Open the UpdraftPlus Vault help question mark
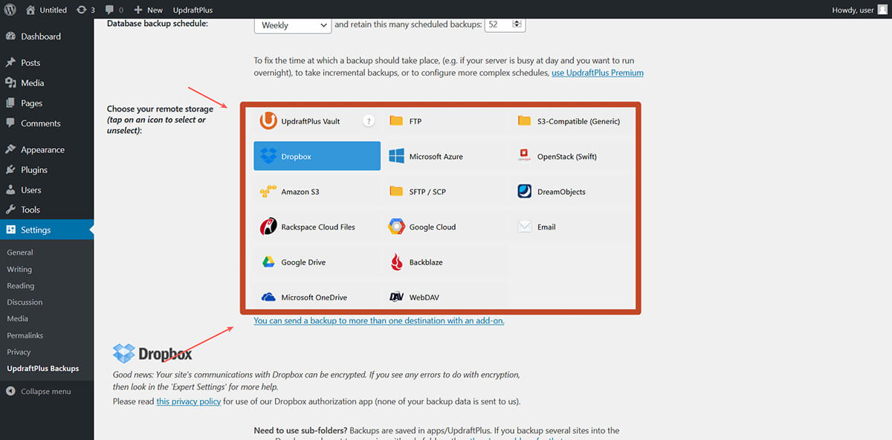The image size is (892, 440). pos(368,121)
